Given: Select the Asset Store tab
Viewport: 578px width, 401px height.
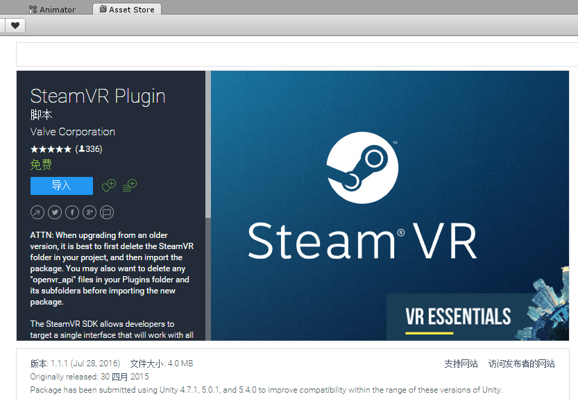Looking at the screenshot, I should point(127,10).
